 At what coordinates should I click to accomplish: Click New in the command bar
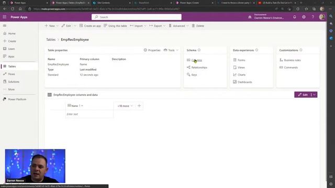(50, 26)
